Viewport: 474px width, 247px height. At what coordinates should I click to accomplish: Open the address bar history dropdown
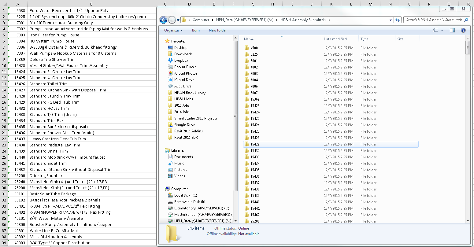(391, 20)
